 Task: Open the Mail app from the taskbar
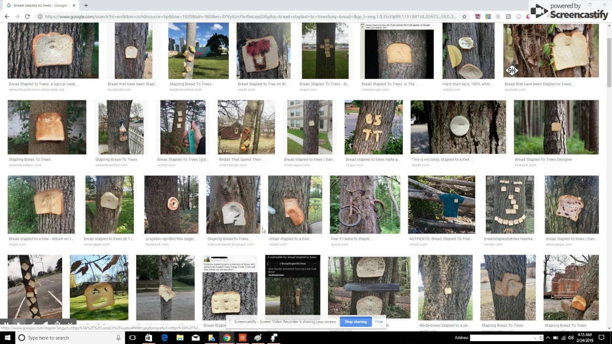[196, 338]
